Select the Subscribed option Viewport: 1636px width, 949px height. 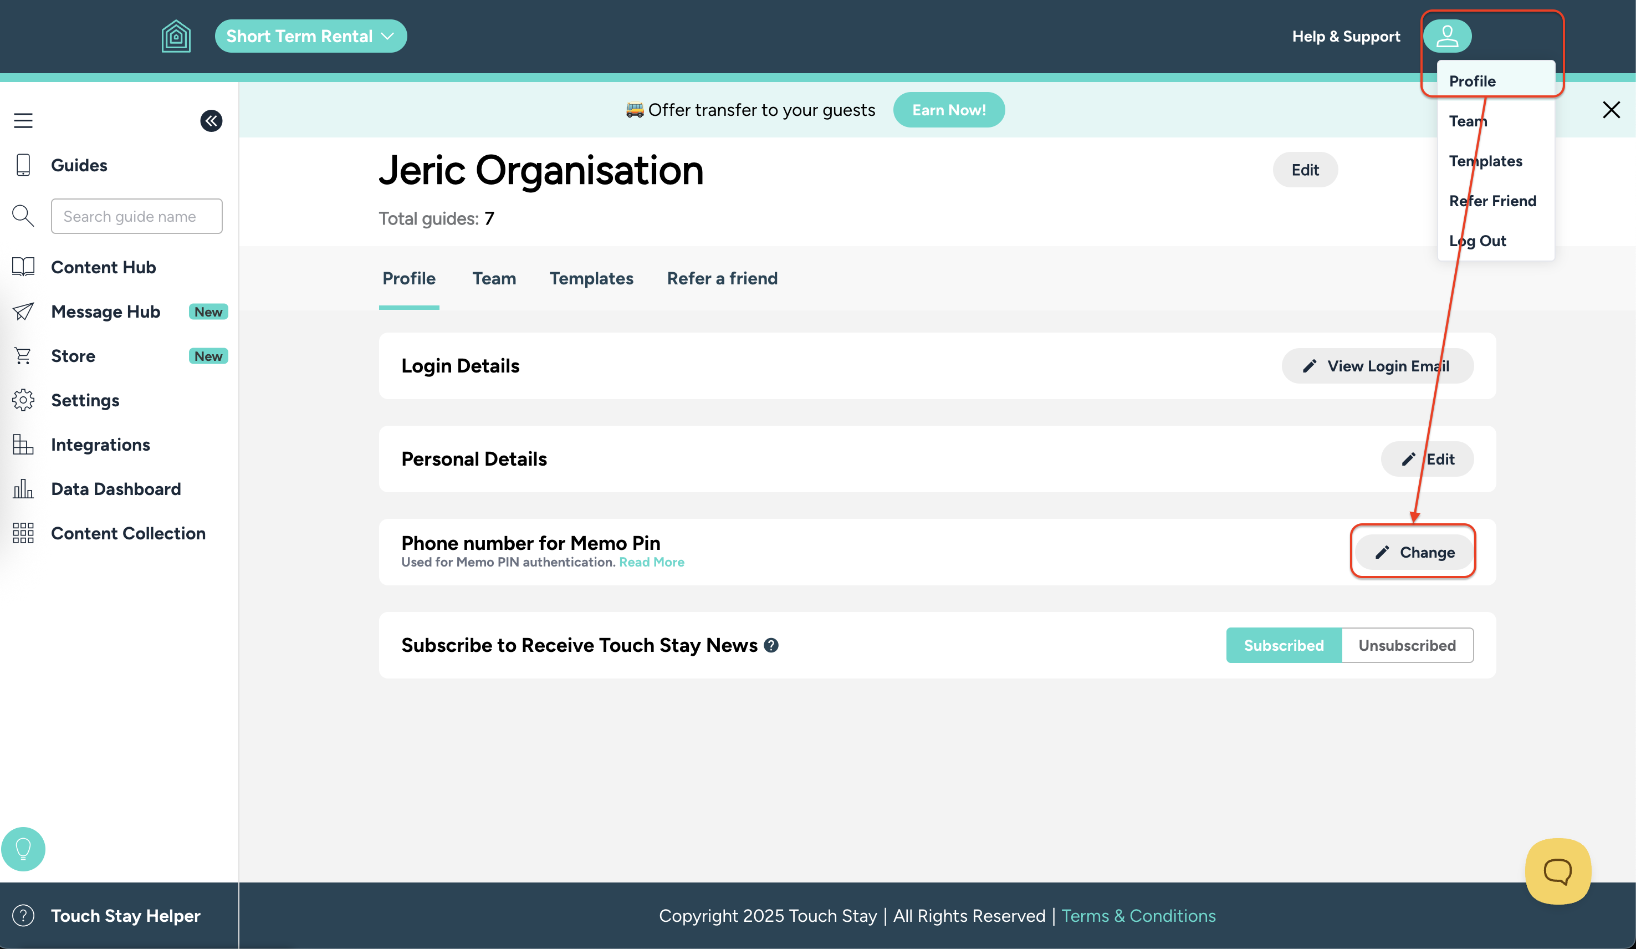1284,645
